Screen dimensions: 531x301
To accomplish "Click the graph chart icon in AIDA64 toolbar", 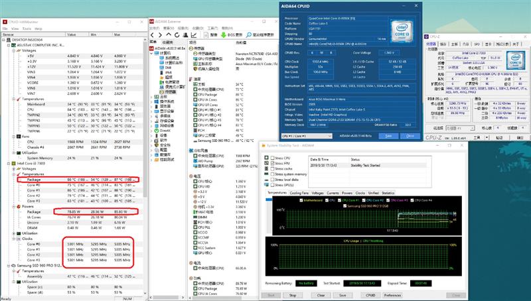I will (x=194, y=35).
